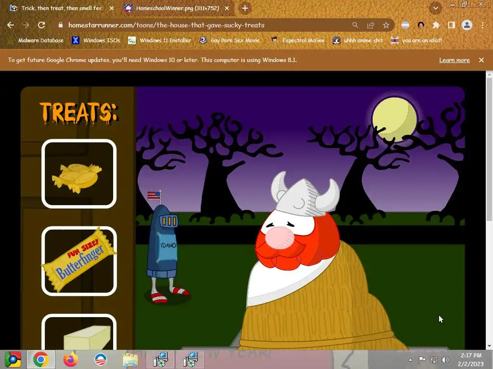Toggle the Chrome side panel
This screenshot has height=369, width=493.
click(x=452, y=25)
